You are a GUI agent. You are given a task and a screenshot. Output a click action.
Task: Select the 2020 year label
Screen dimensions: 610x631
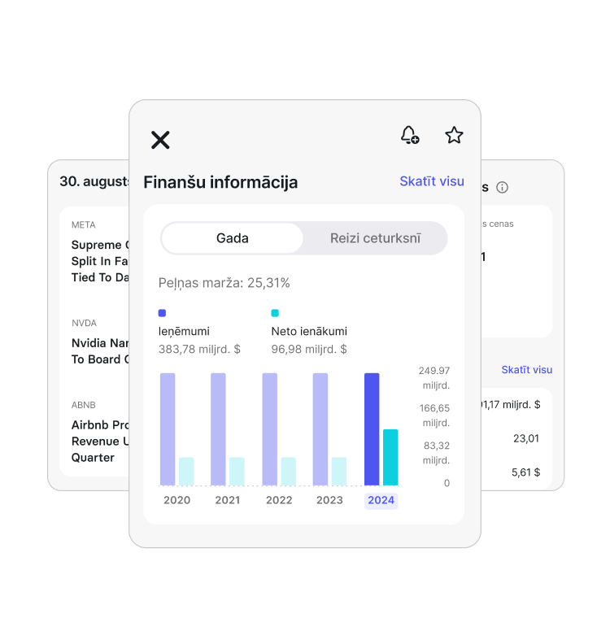[x=176, y=500]
